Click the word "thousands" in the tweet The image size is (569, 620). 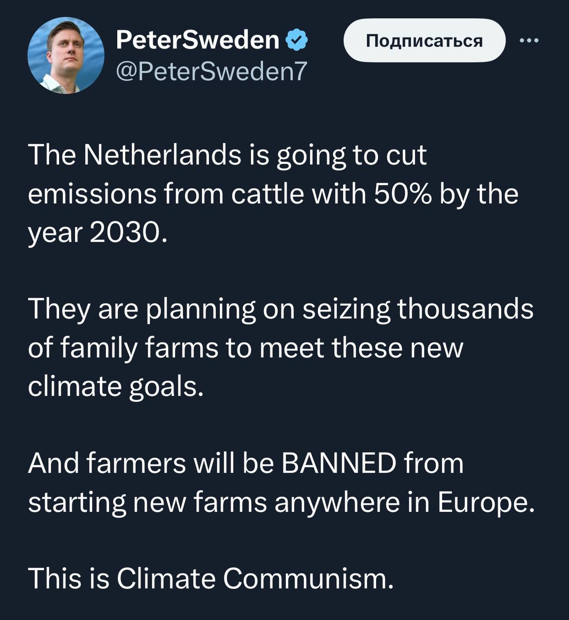465,309
